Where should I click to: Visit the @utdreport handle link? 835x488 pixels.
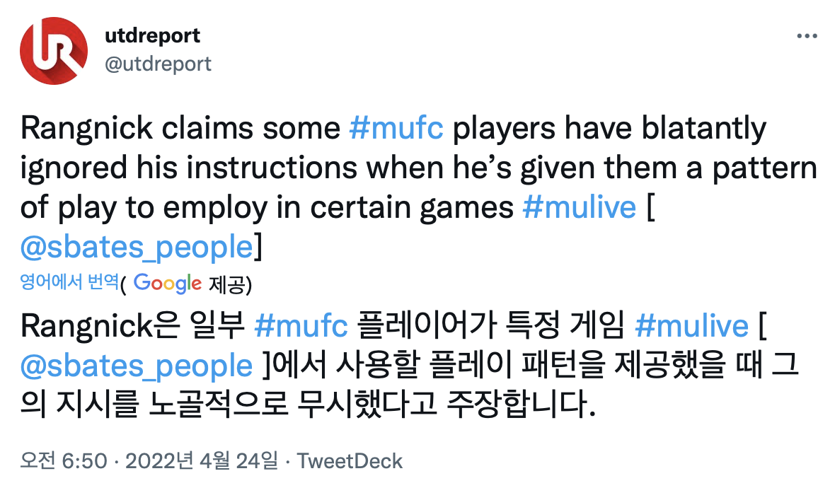pos(158,64)
